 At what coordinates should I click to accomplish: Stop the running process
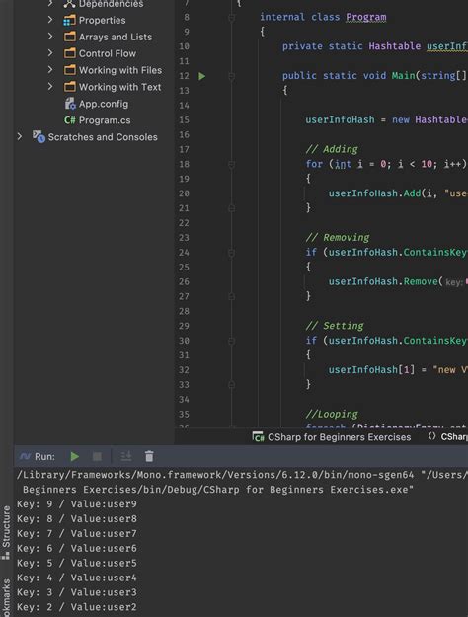(x=97, y=456)
